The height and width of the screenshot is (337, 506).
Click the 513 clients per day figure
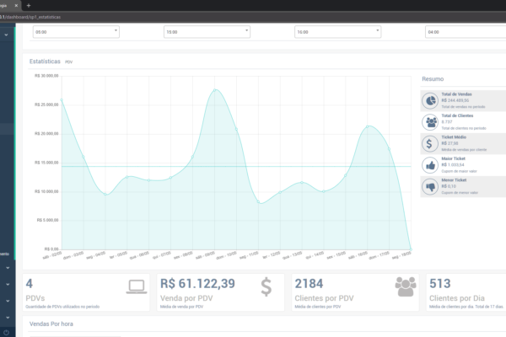440,284
